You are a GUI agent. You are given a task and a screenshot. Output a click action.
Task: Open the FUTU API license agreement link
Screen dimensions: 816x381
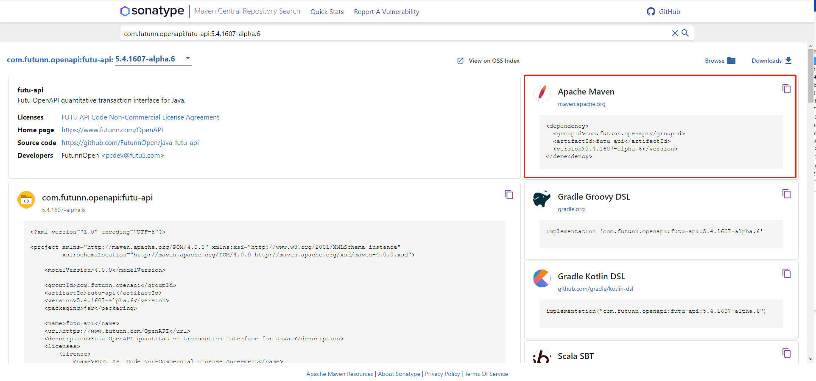140,117
